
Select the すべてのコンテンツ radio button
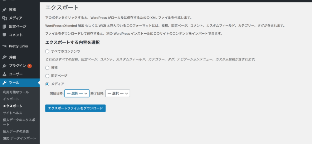[47, 51]
